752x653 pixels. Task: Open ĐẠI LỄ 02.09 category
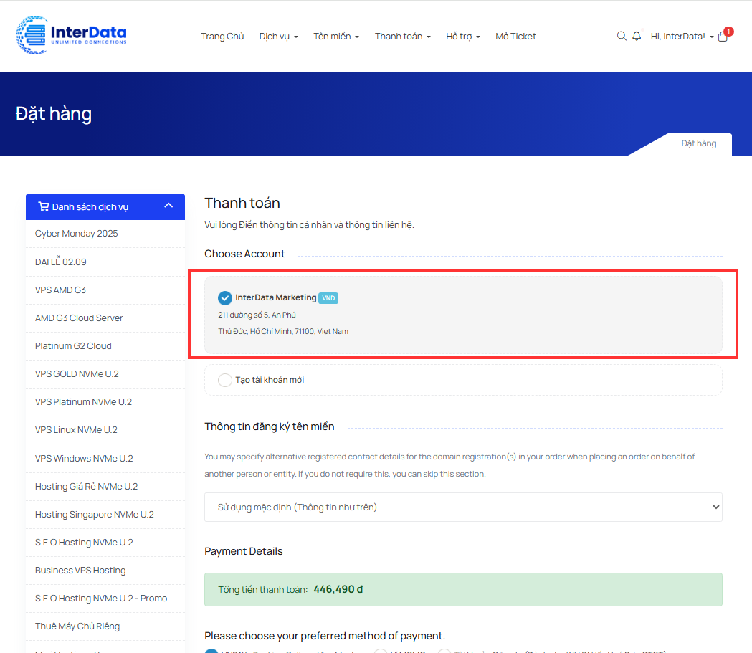coord(105,262)
